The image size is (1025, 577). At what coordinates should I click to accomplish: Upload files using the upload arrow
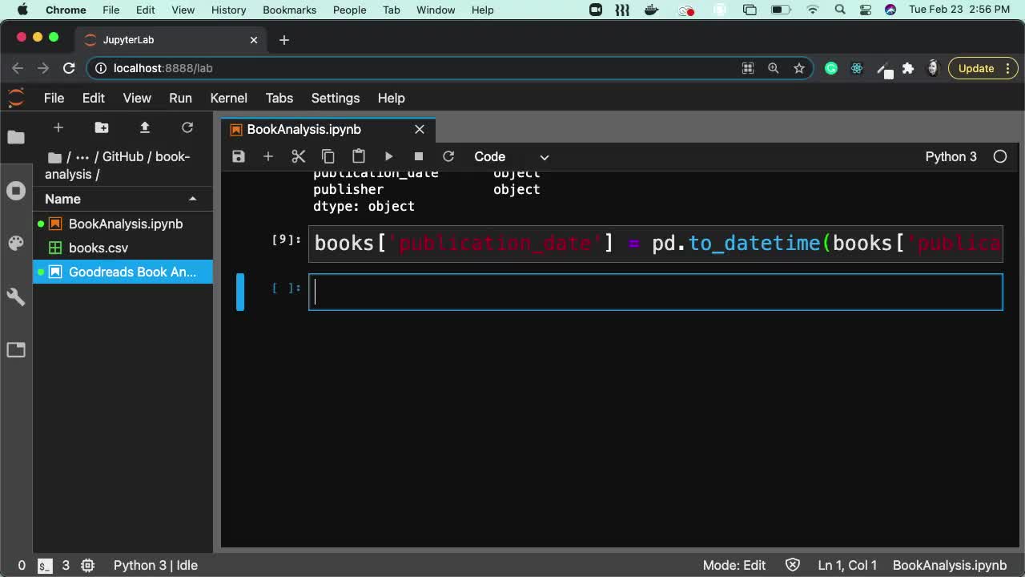click(x=144, y=127)
